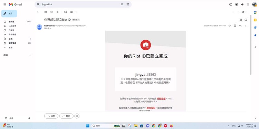Screen dimensions: 259x129
Task: Print this email conversation
Action: [x=241, y=20]
